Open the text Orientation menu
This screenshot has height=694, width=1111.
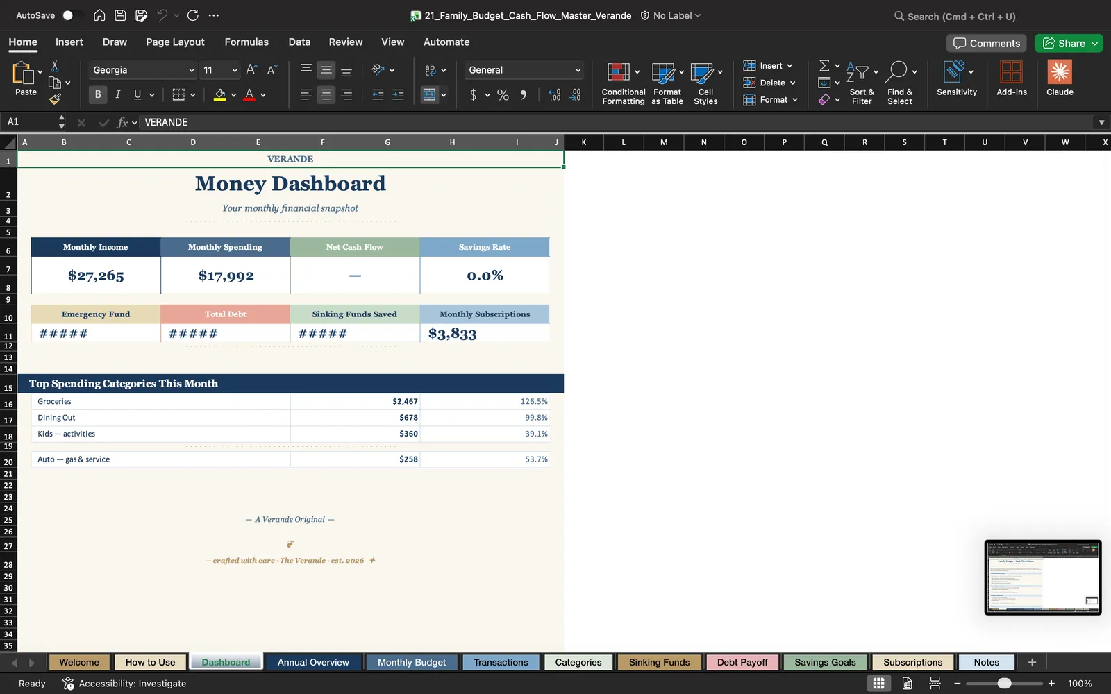[383, 69]
